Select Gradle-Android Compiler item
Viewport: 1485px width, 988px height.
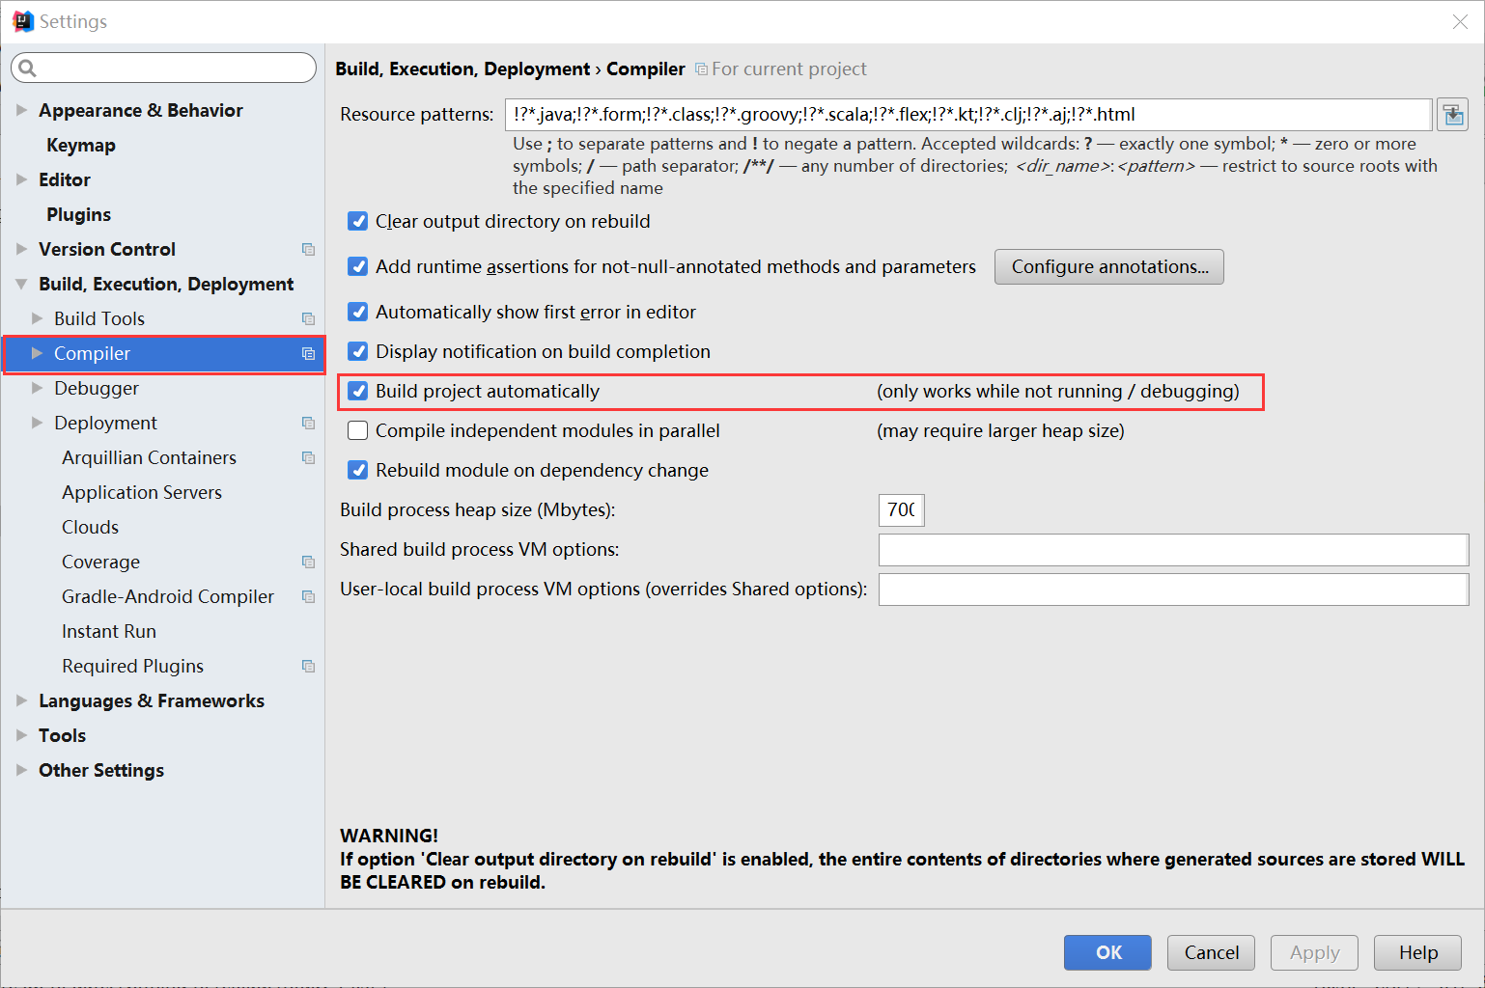point(168,596)
